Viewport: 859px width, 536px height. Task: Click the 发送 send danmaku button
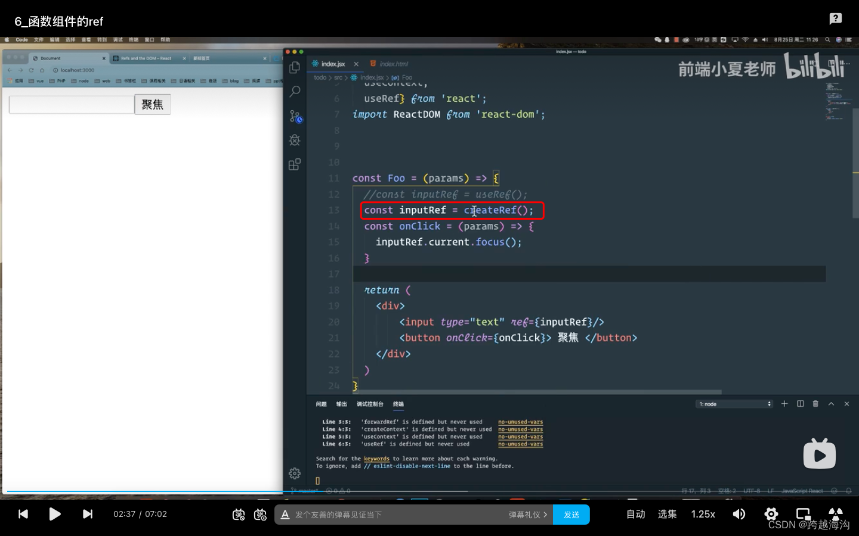[x=571, y=515]
